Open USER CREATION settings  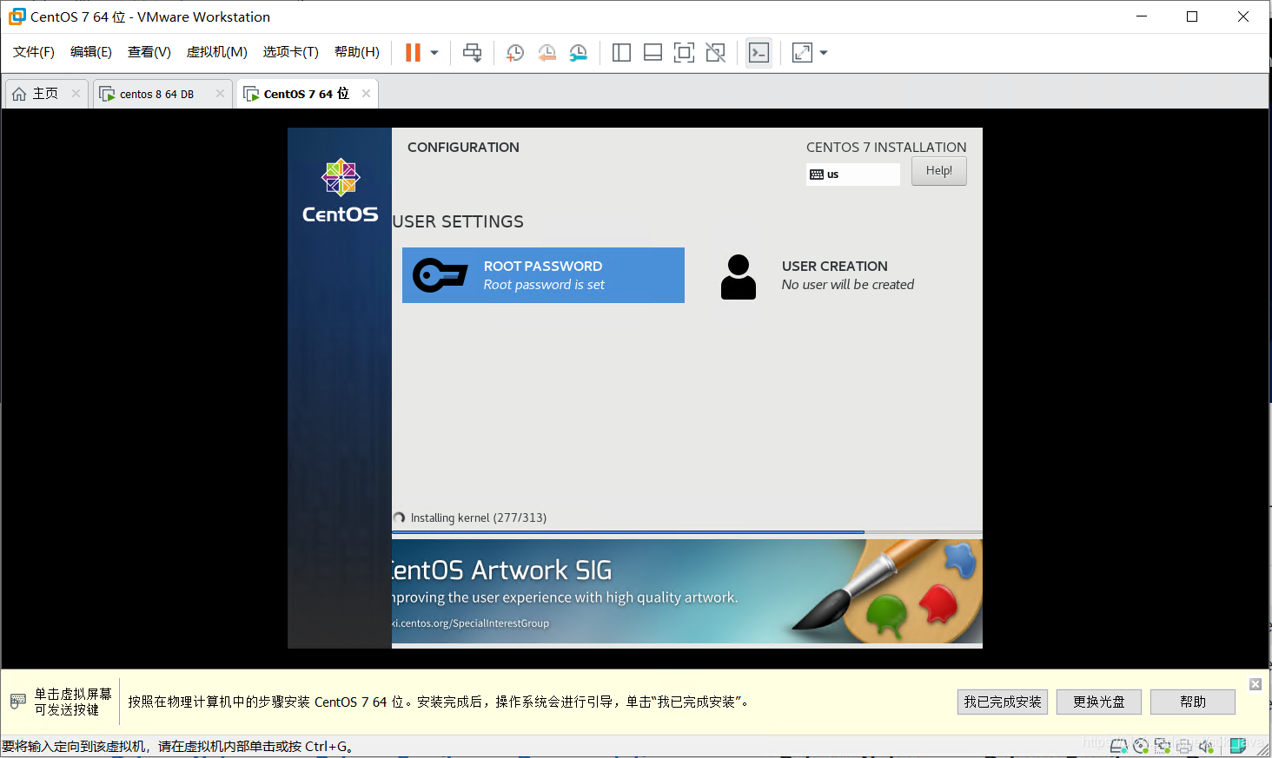(x=834, y=274)
